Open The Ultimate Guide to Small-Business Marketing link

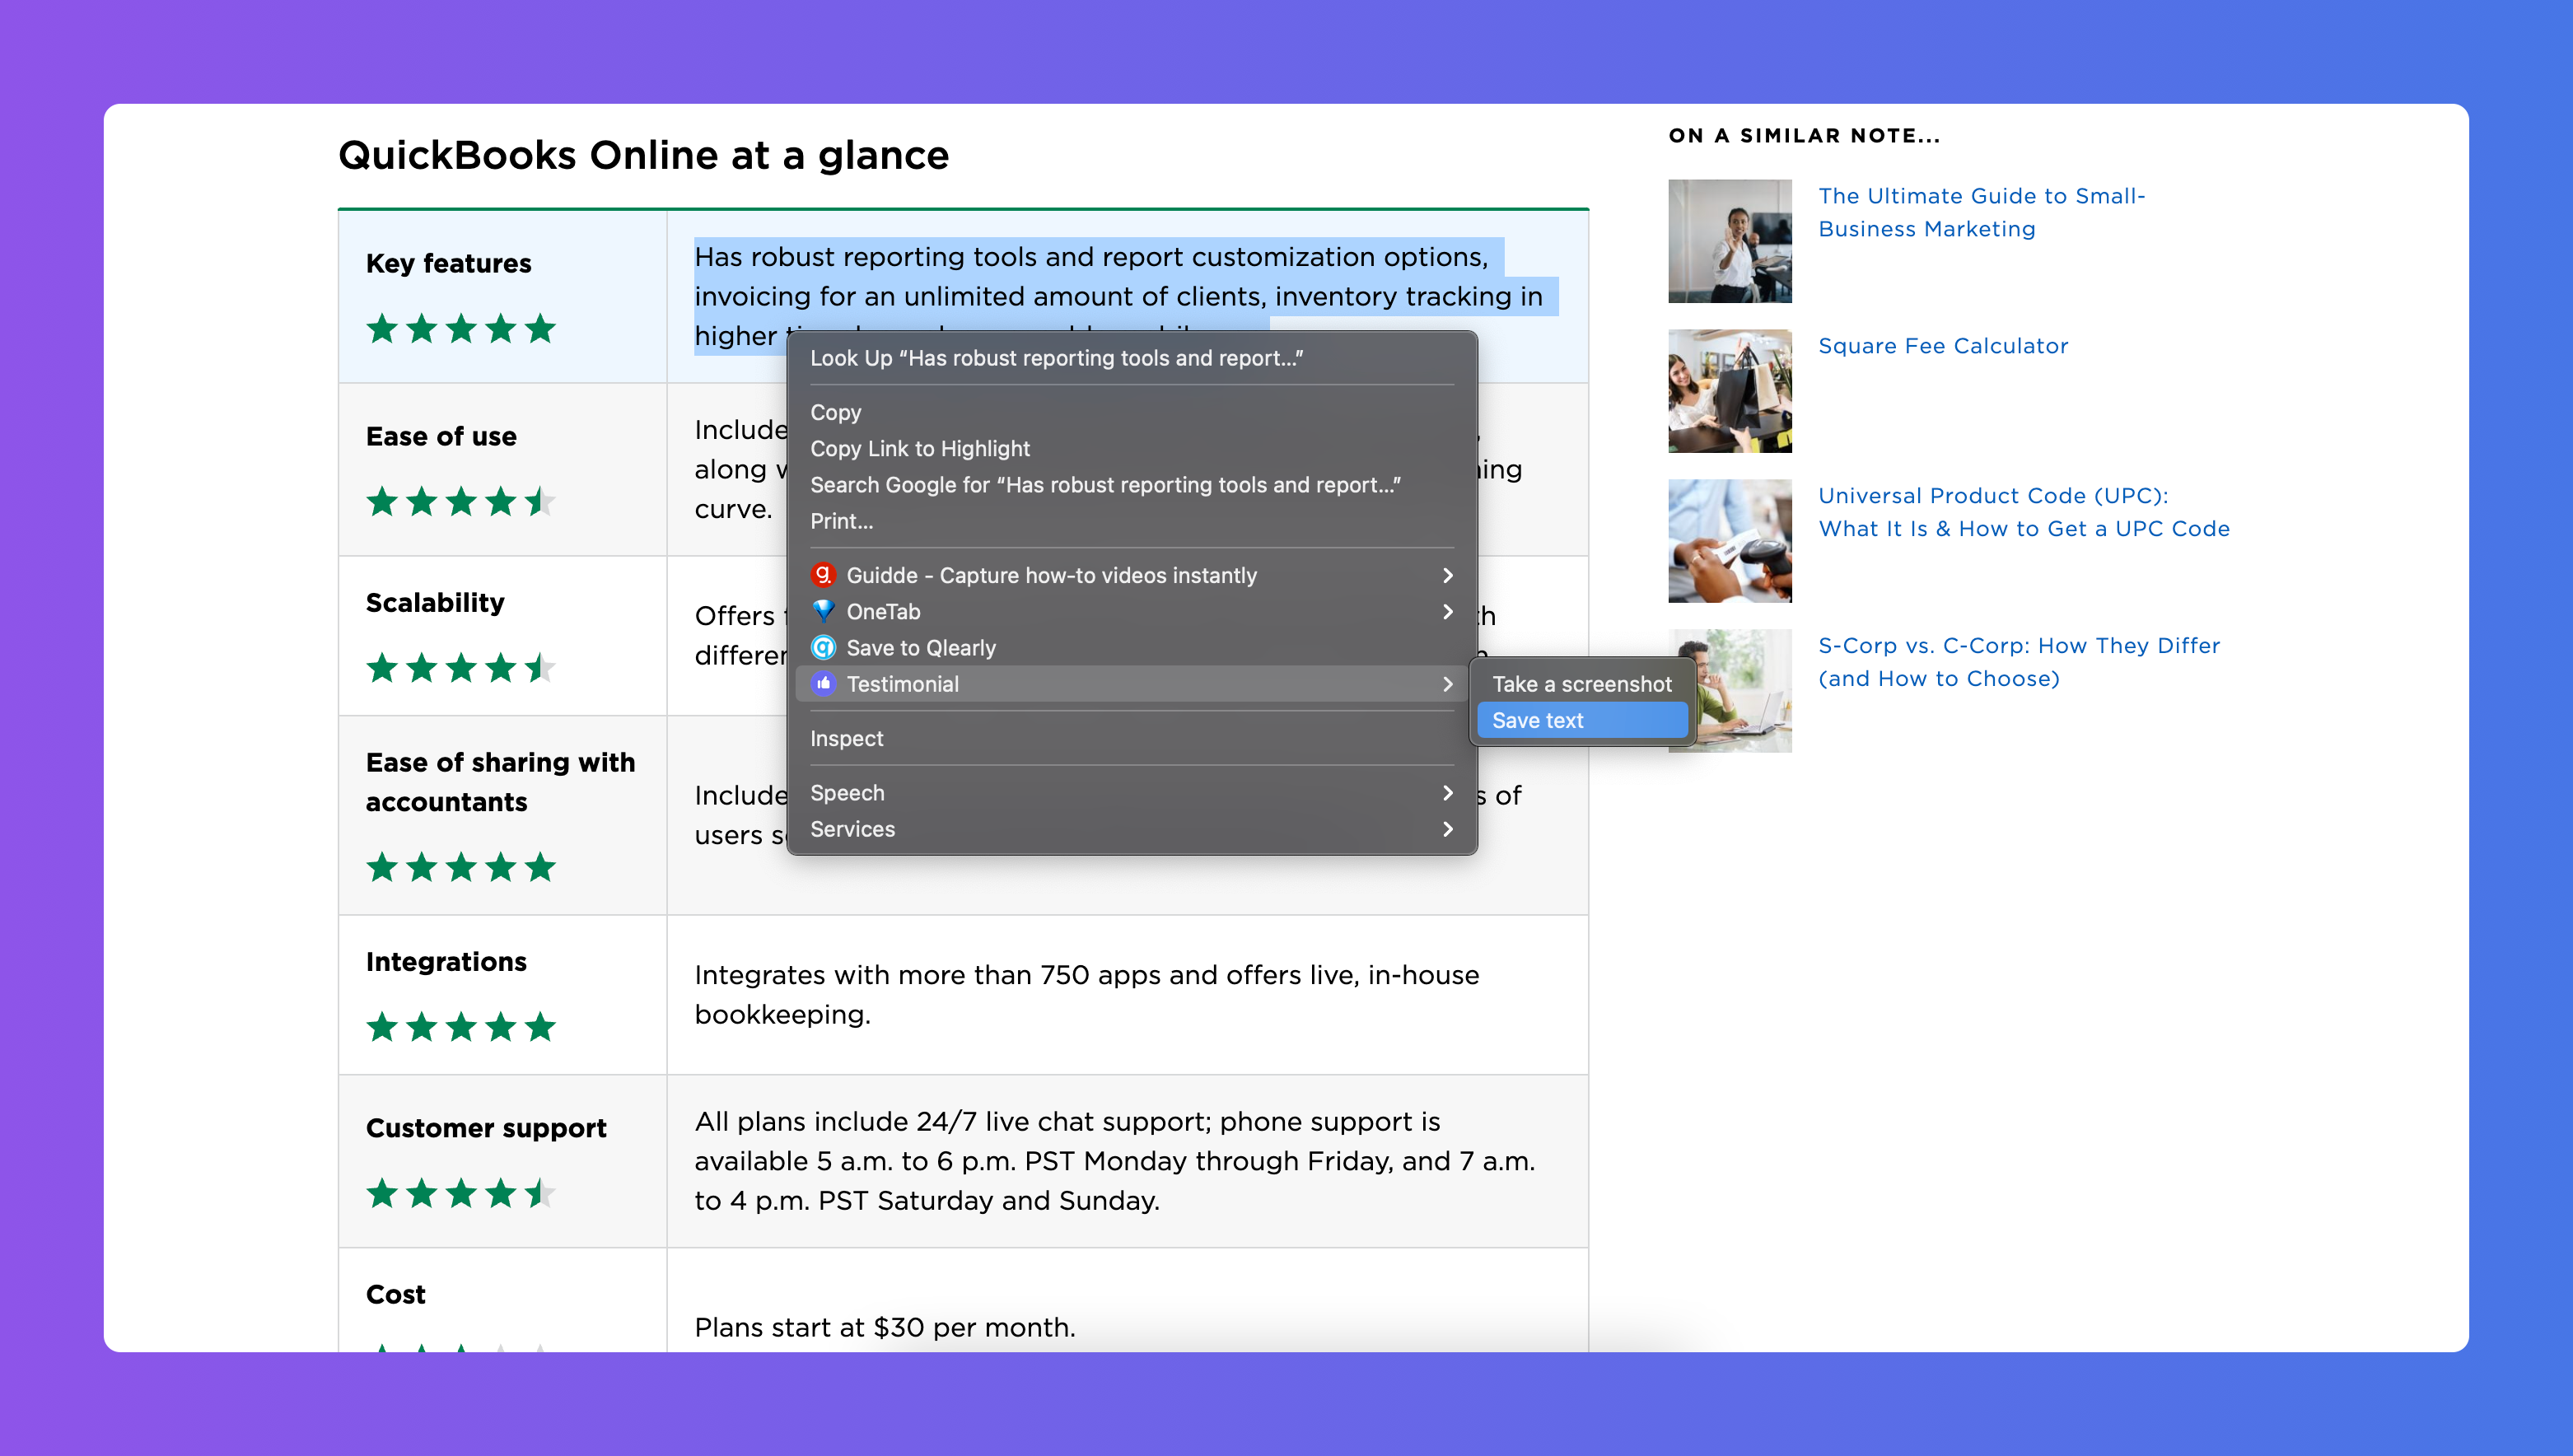(1981, 212)
